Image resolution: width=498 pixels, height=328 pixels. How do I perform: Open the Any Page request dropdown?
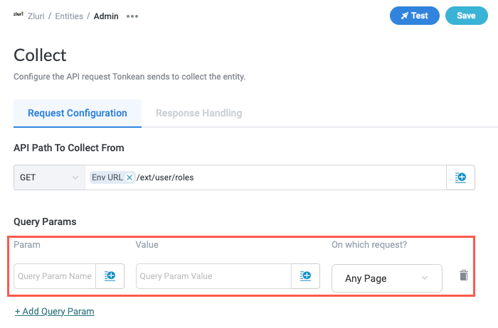pos(386,278)
